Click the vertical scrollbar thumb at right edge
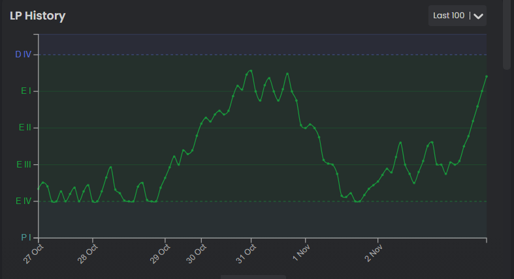 pyautogui.click(x=507, y=35)
